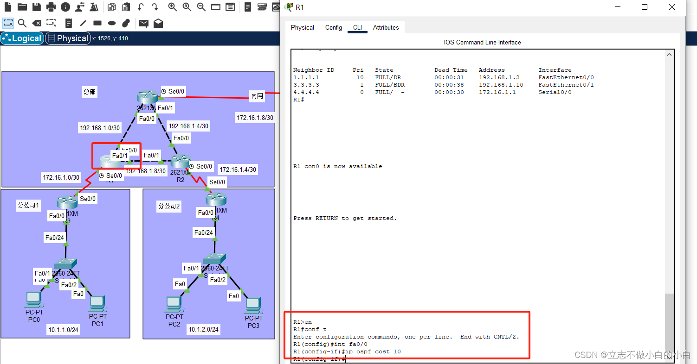Choose the Inspect magnifier tool

[22, 23]
